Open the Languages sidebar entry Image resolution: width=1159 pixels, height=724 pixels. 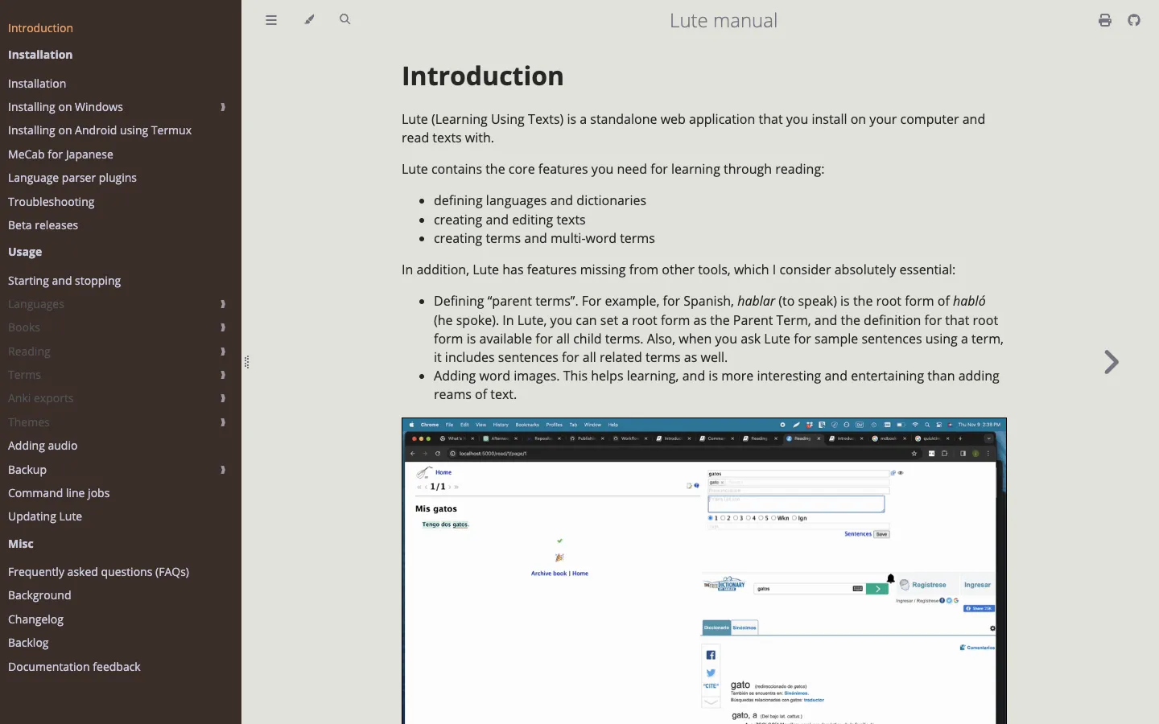36,305
